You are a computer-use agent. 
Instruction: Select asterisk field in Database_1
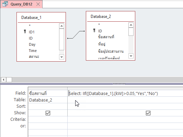pyautogui.click(x=30, y=25)
